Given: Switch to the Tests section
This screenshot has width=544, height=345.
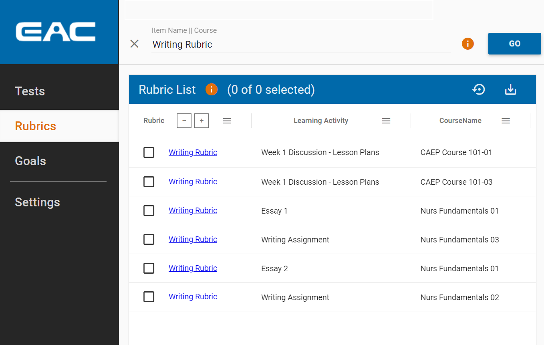Looking at the screenshot, I should (x=30, y=91).
